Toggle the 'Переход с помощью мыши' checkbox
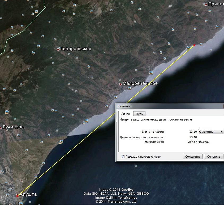The height and width of the screenshot is (205, 224). coord(123,157)
